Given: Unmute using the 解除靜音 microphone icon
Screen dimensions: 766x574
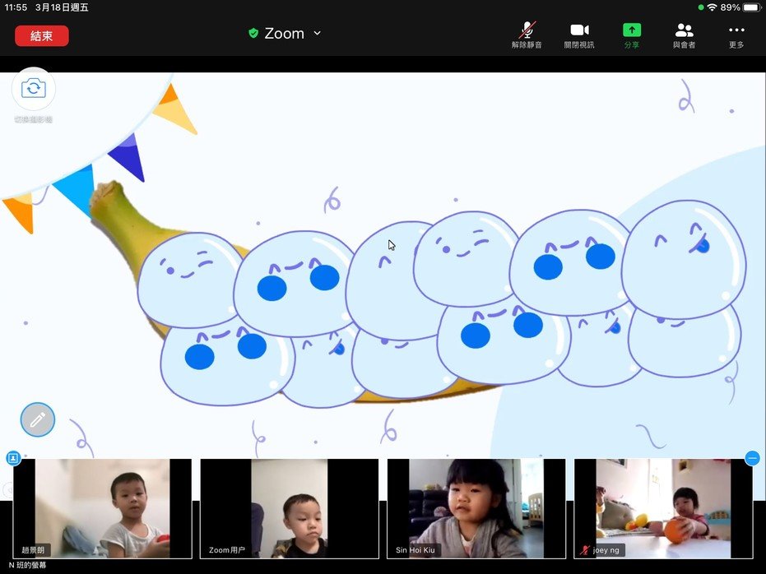Looking at the screenshot, I should (527, 30).
